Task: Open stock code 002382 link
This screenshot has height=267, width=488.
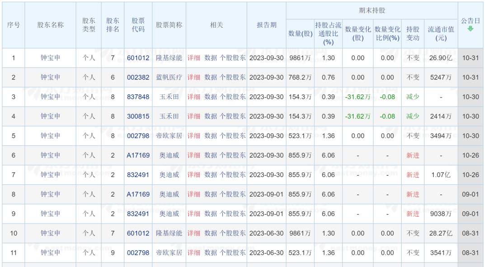Action: coord(138,77)
